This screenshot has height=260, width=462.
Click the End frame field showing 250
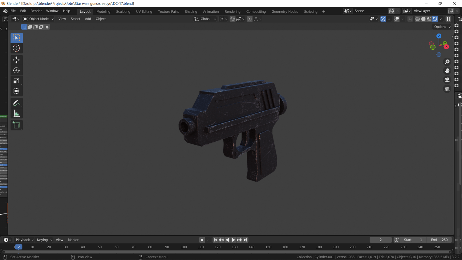(x=439, y=240)
